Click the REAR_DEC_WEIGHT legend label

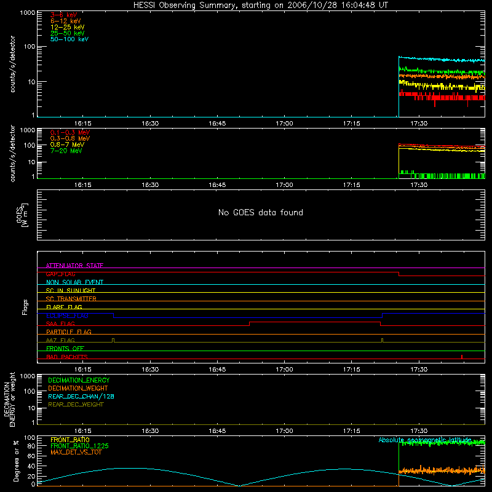76,405
